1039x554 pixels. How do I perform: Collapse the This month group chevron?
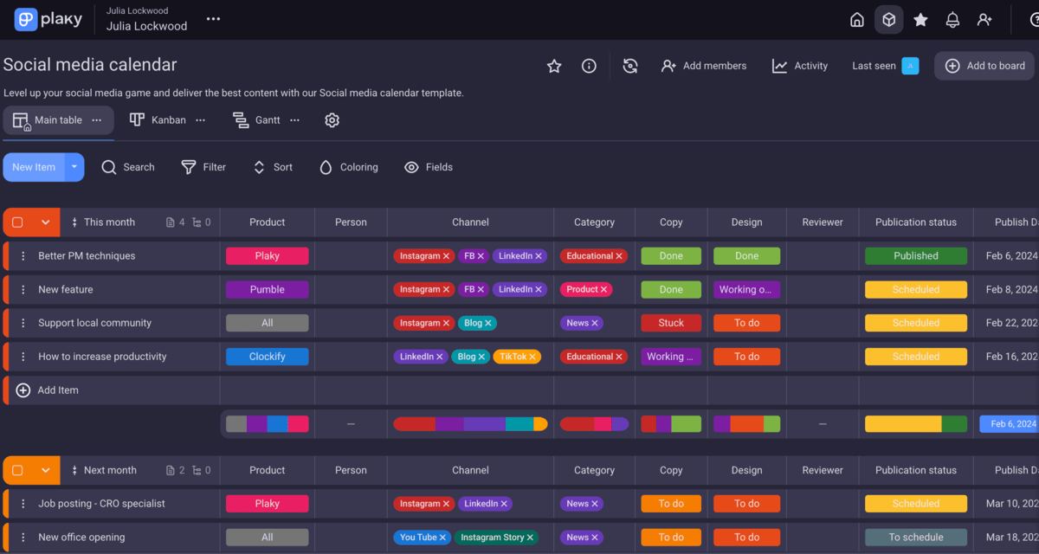(46, 222)
